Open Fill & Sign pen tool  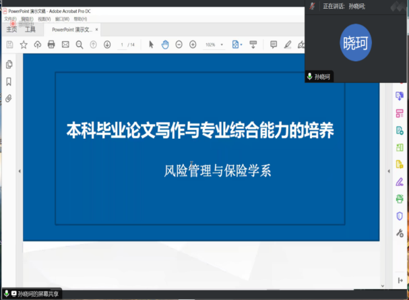tap(399, 181)
